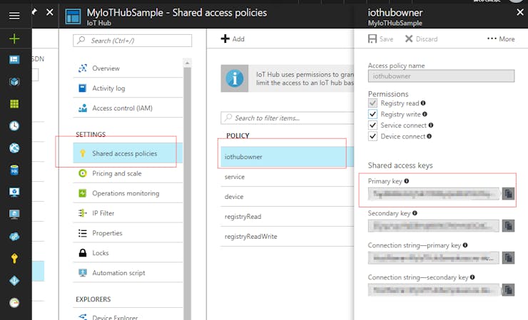Open the blue diamond icon in sidebar
Image resolution: width=528 pixels, height=320 pixels.
tap(14, 281)
